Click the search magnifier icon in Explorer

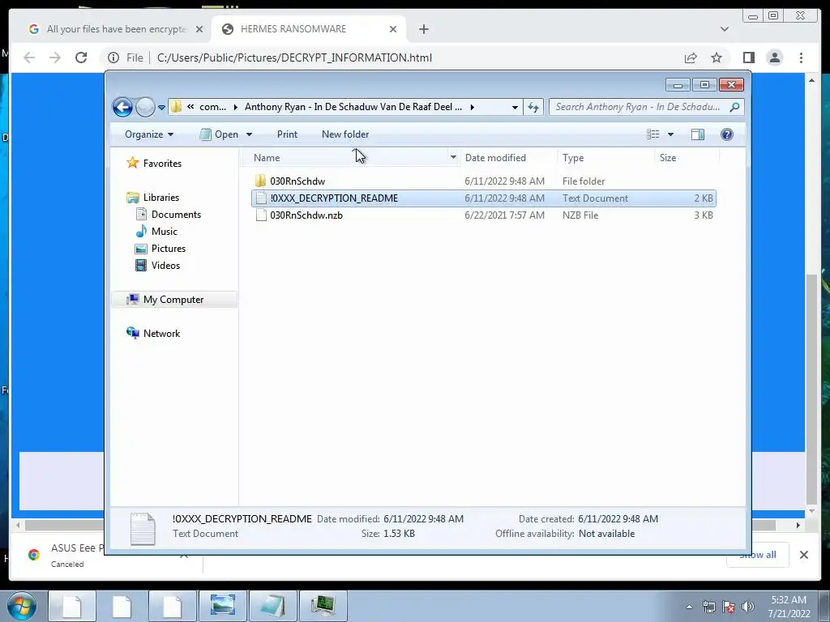coord(734,107)
